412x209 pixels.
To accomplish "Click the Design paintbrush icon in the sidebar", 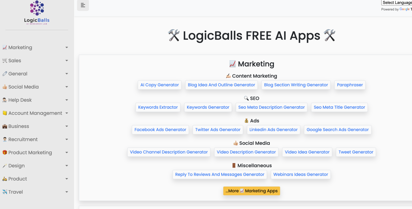I will point(5,166).
